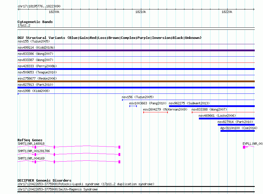Click the esv1003663 (Pang2010) label
263x194 pixels.
tap(148, 103)
